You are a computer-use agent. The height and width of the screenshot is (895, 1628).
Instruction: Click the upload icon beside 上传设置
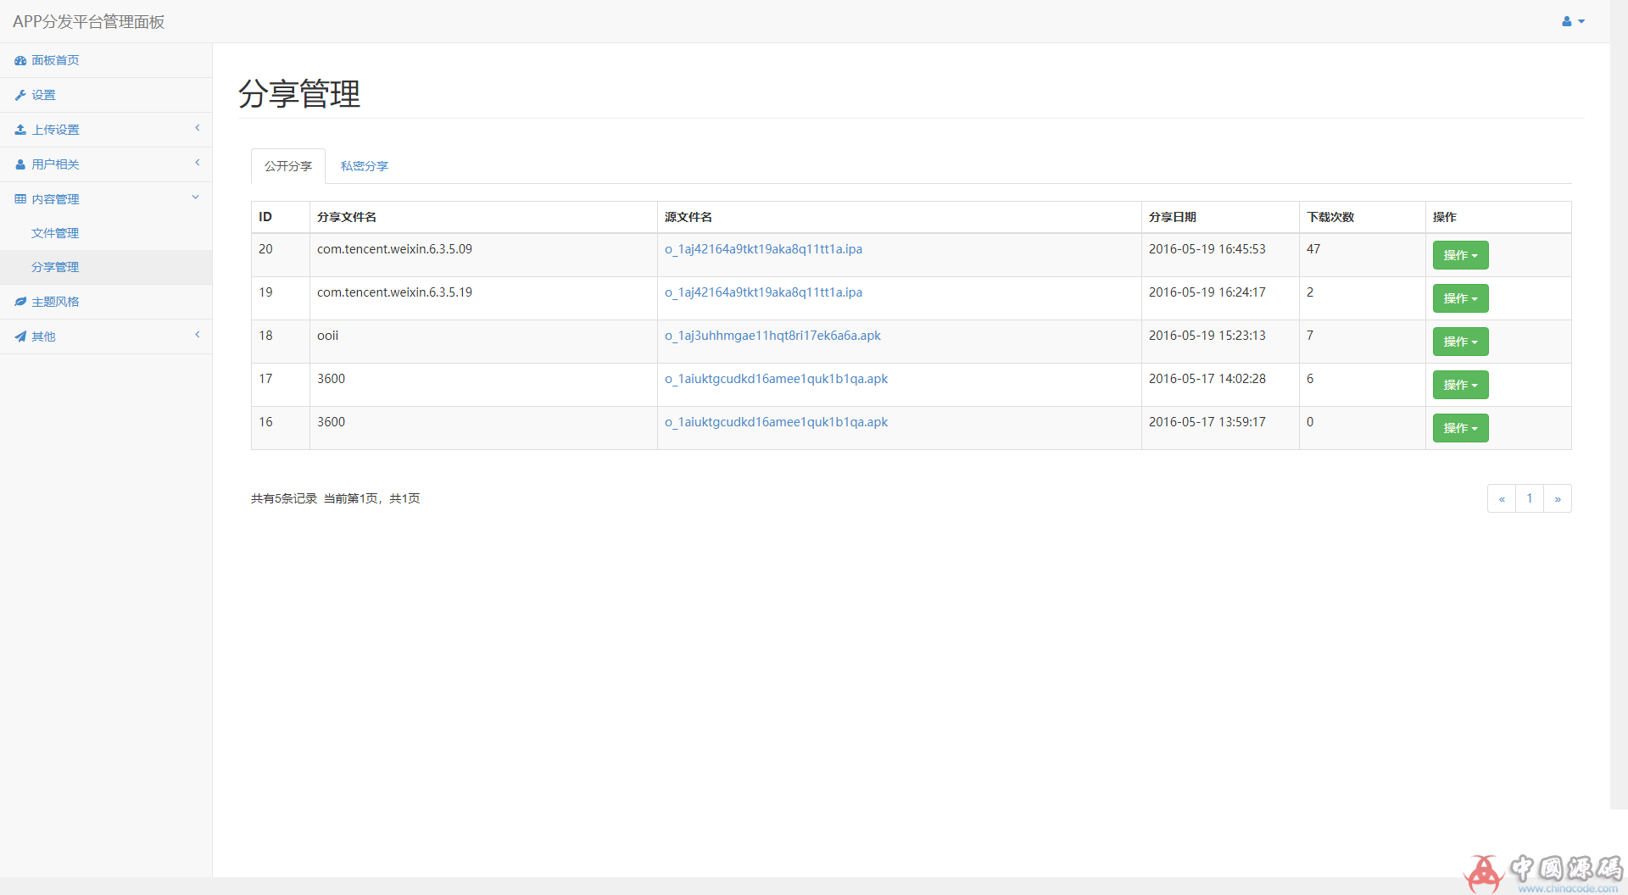click(20, 130)
